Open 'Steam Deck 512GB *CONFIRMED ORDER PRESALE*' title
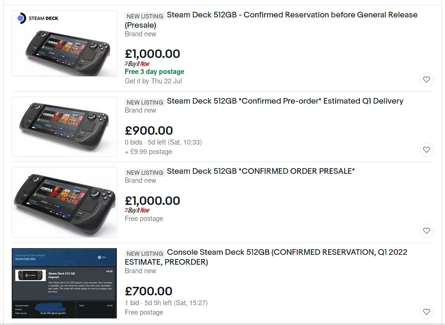This screenshot has height=325, width=445. point(260,171)
